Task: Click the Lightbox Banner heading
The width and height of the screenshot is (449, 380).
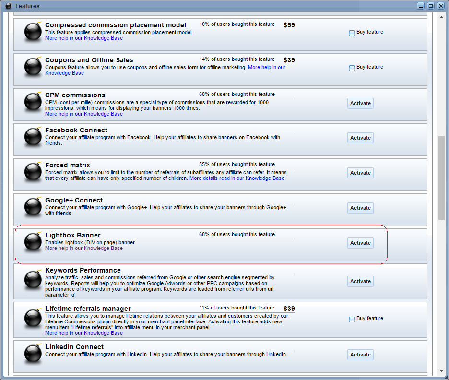Action: pyautogui.click(x=73, y=235)
